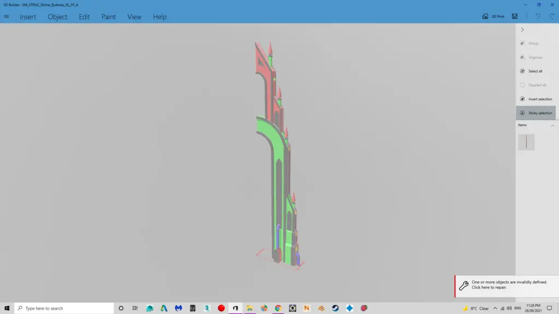559x314 pixels.
Task: Save the model with the floppy icon
Action: (515, 16)
